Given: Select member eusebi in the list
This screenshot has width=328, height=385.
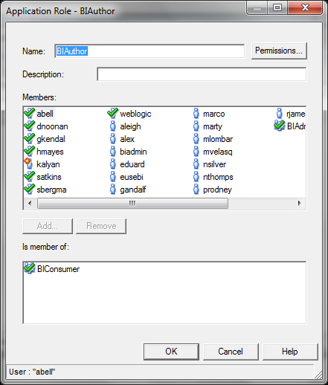Looking at the screenshot, I should point(132,177).
